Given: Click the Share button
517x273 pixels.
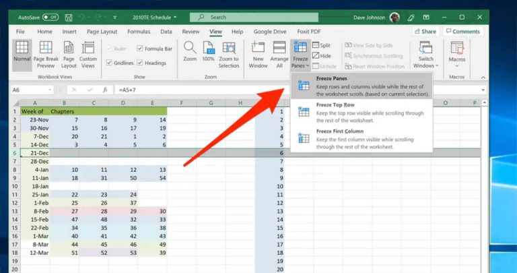Looking at the screenshot, I should pyautogui.click(x=425, y=32).
